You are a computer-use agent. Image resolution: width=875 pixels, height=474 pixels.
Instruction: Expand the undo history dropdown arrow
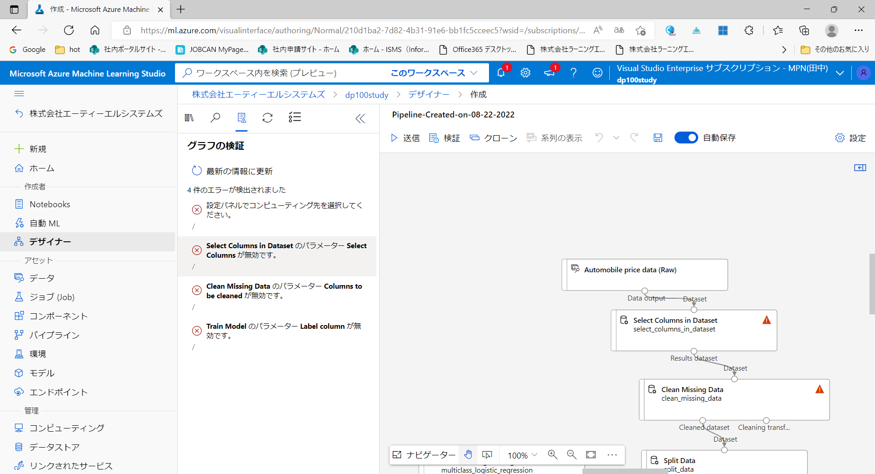pyautogui.click(x=616, y=138)
